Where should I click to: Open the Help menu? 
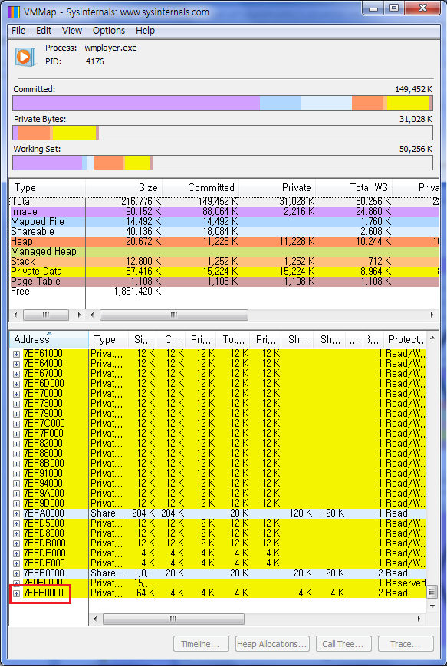click(x=146, y=31)
